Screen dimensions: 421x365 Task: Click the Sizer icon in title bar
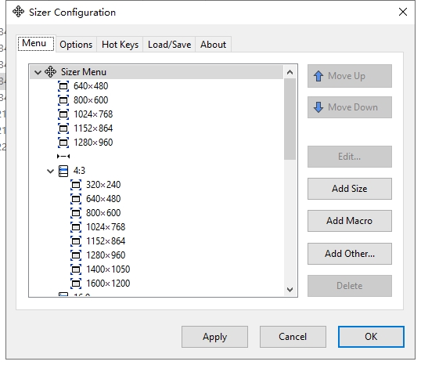(19, 12)
